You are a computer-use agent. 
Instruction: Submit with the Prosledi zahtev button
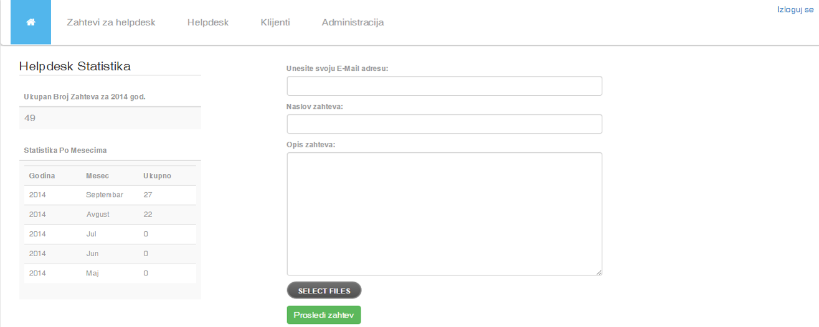coord(323,315)
